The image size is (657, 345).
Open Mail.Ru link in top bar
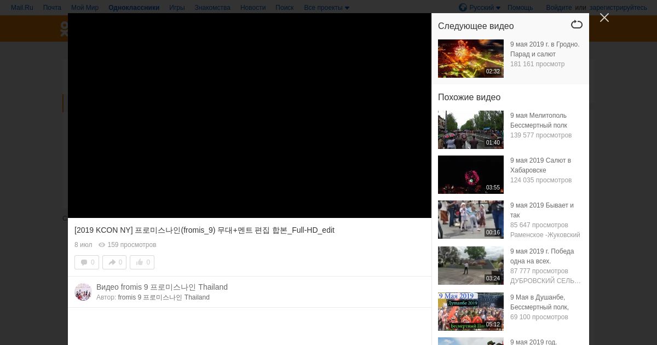coord(22,8)
